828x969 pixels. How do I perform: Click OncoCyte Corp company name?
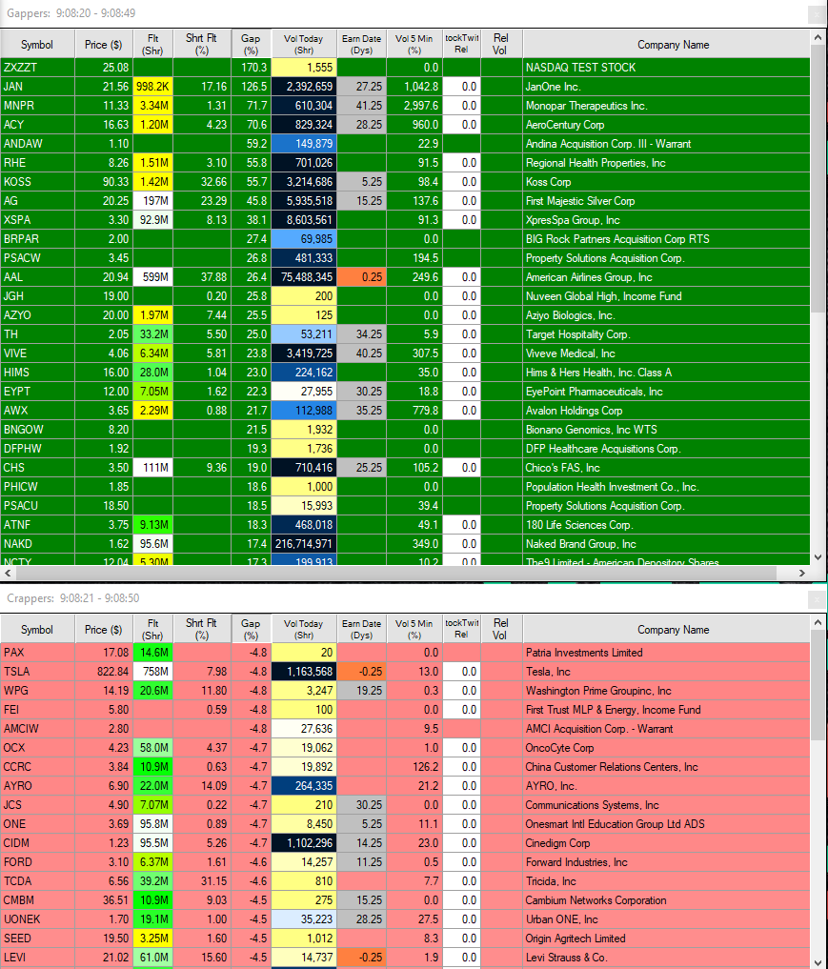click(x=559, y=748)
